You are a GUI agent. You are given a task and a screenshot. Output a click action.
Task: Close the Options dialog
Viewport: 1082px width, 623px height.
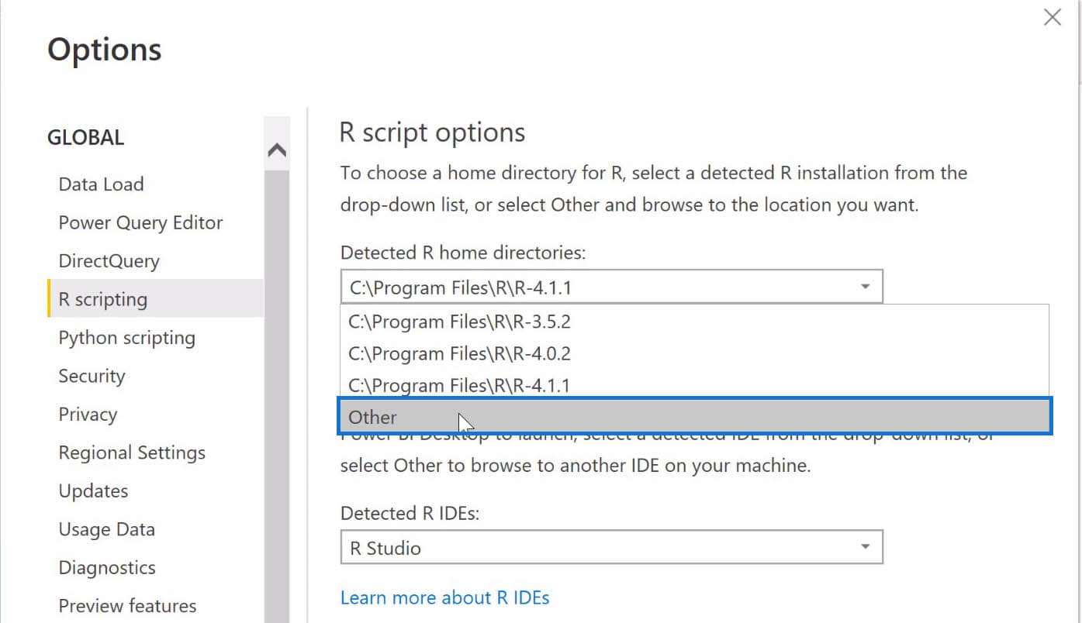(x=1052, y=17)
